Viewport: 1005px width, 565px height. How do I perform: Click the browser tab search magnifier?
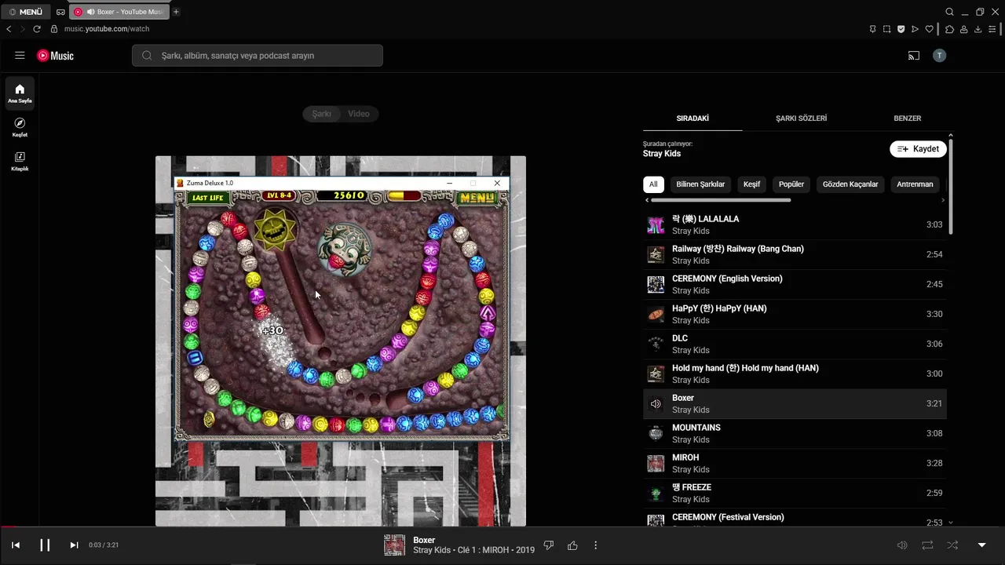949,12
